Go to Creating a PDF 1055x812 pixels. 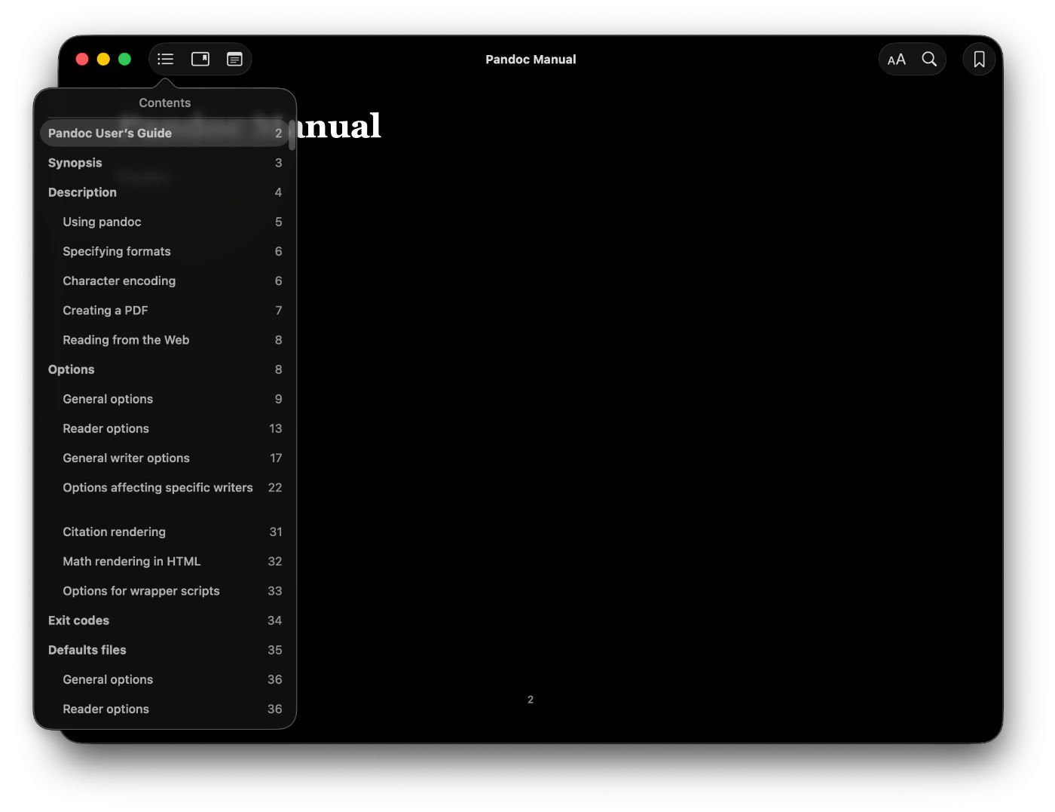point(164,310)
